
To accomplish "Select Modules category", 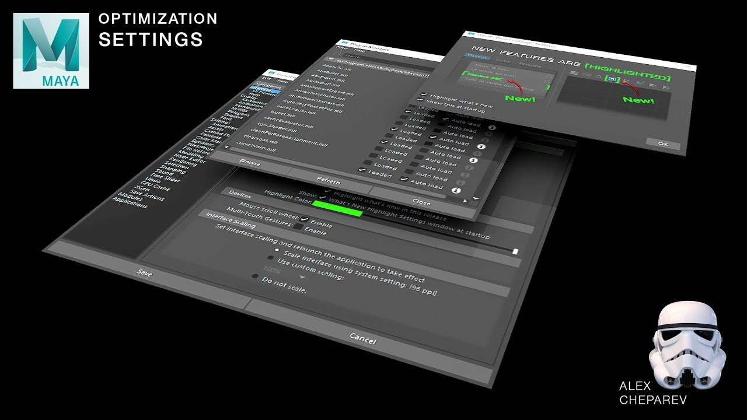I will (x=130, y=197).
